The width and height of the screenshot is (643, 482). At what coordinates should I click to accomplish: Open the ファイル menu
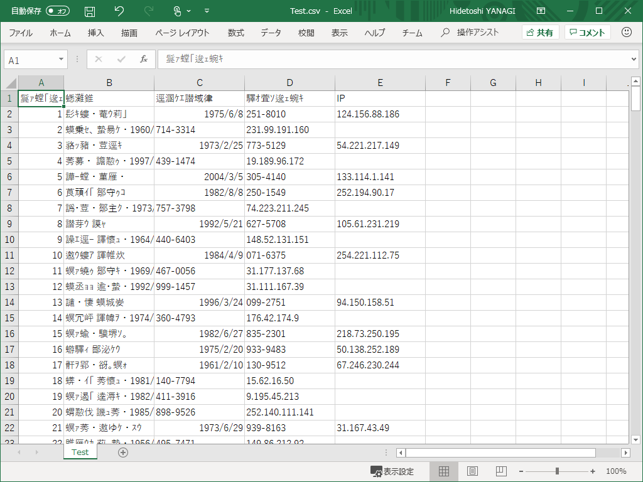point(21,32)
